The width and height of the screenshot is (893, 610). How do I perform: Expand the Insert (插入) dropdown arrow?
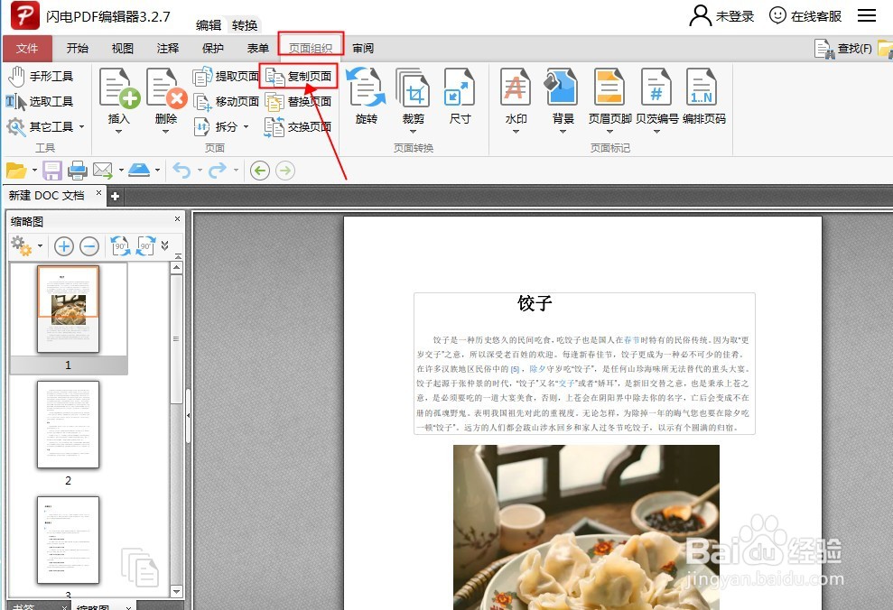coord(118,132)
